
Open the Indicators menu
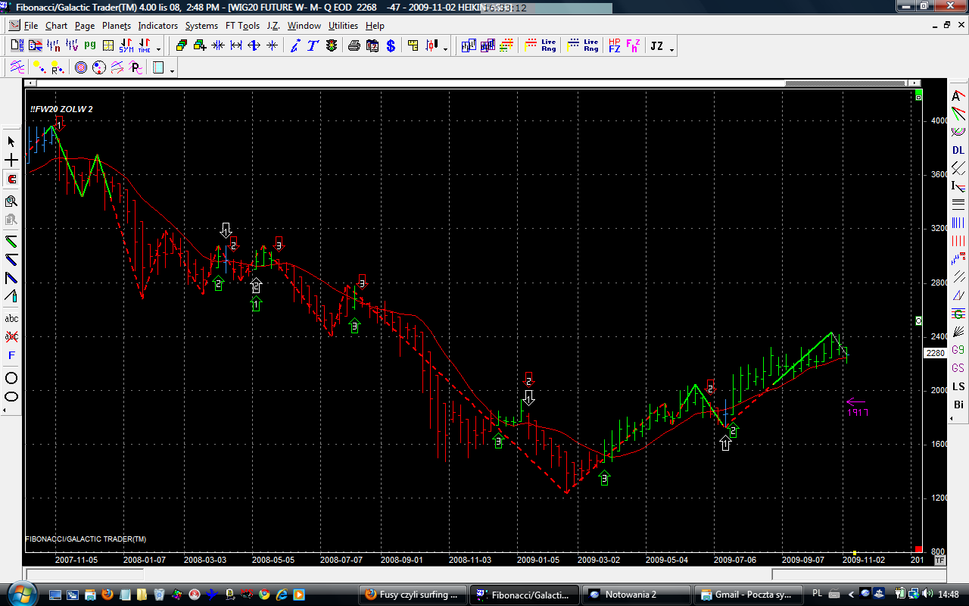pyautogui.click(x=157, y=26)
